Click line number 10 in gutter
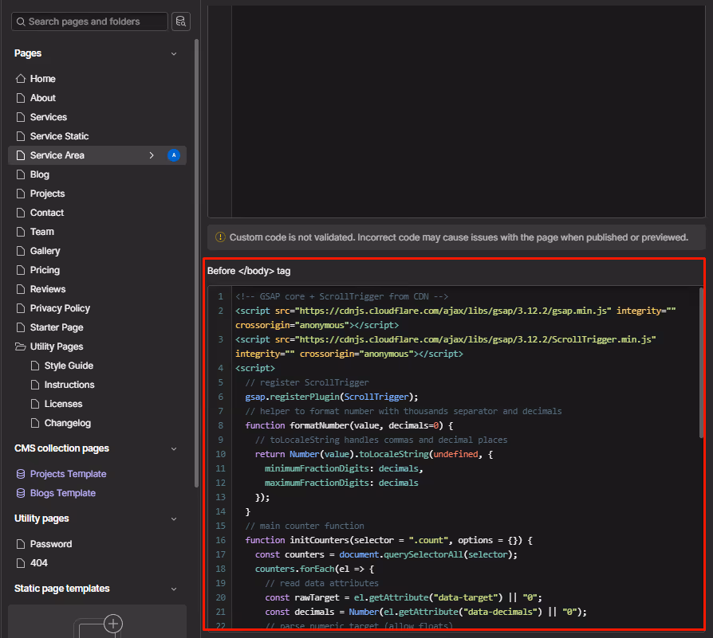 click(221, 454)
